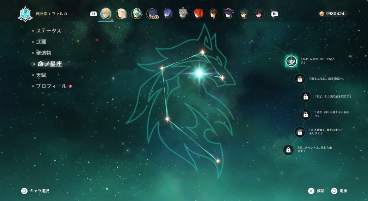Image resolution: width=368 pixels, height=201 pixels.
Task: Click the 「友よ、もう涙の酒」 constellation label
Action: 333,96
